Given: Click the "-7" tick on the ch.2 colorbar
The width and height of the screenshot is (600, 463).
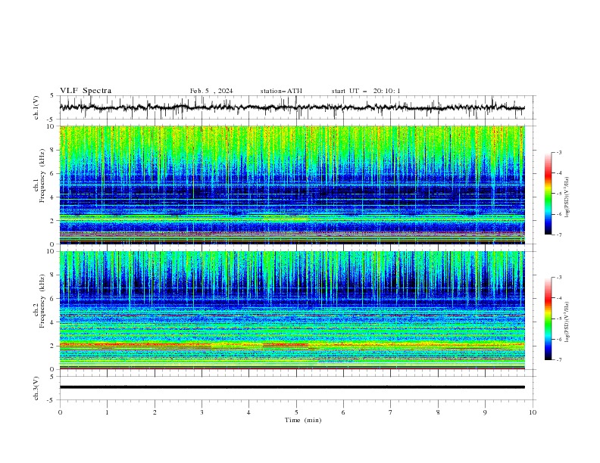Looking at the screenshot, I should pyautogui.click(x=559, y=360).
